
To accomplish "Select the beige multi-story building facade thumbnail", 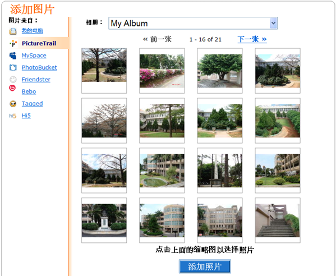I will 220,220.
